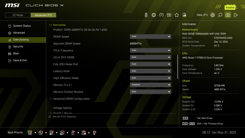Click the back arrow beside Overclocking breadcrumb

pyautogui.click(x=50, y=25)
